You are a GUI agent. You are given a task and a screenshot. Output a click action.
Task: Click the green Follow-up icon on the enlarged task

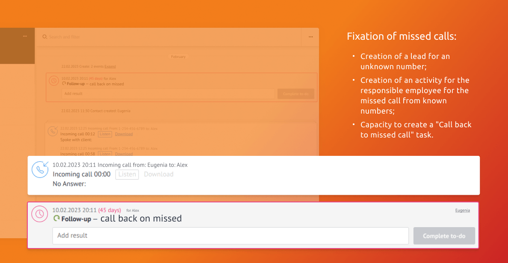coord(56,219)
